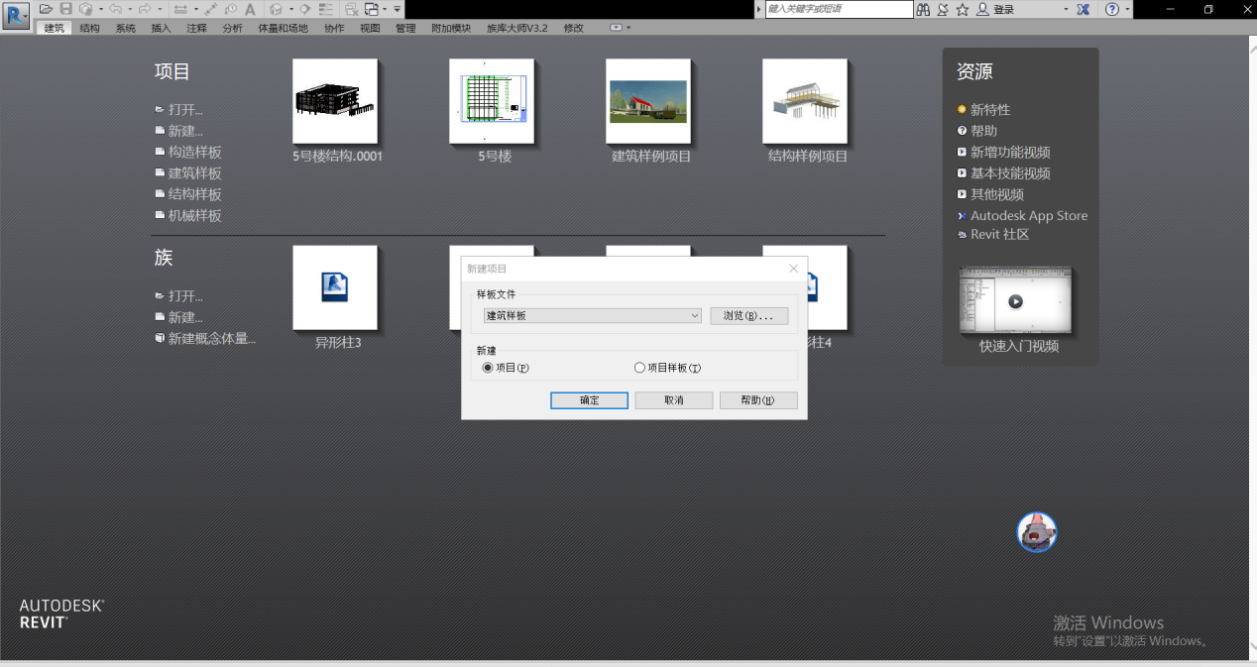Expand the Quick Access Toolbar customize arrow
Viewport: 1257px width, 667px height.
(398, 9)
